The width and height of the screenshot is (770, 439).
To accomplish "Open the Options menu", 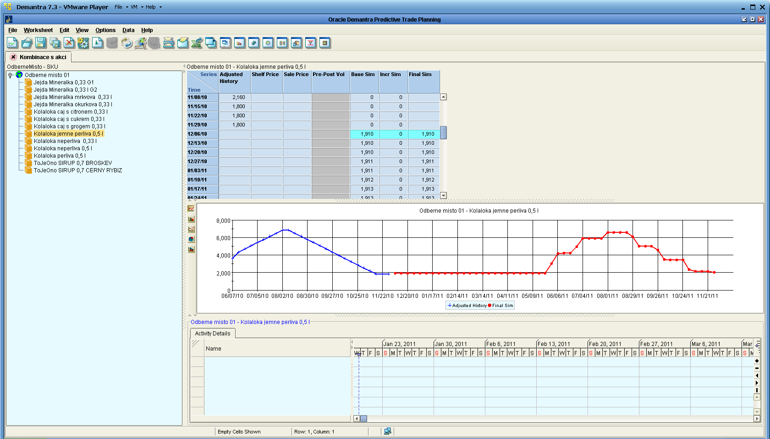I will [x=105, y=30].
